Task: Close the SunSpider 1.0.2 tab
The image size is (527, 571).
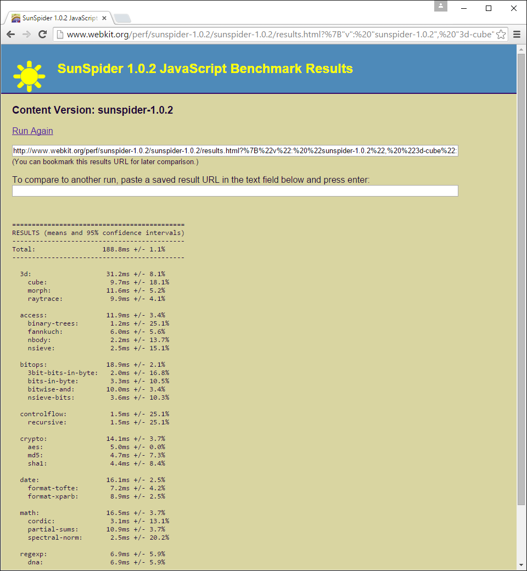Action: coord(104,18)
